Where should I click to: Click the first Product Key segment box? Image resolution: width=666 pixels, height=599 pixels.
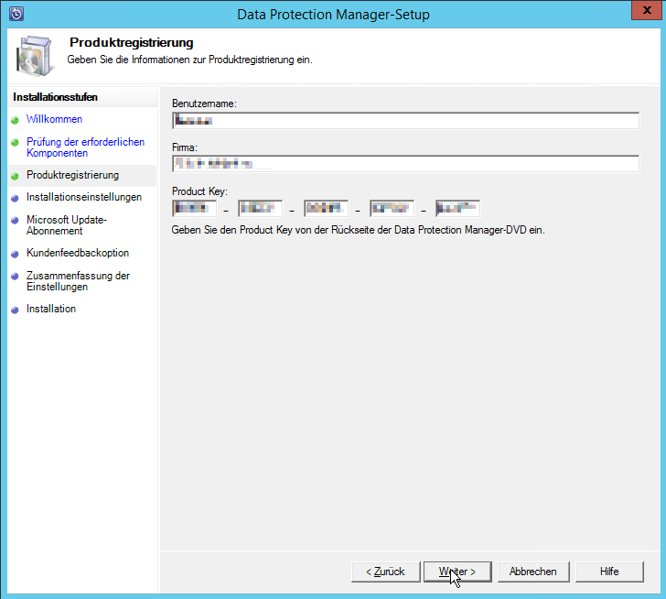coord(194,209)
